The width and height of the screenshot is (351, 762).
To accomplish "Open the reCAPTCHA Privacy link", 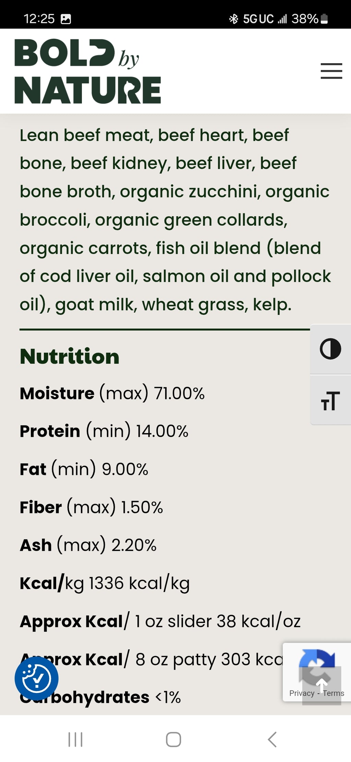I will click(x=301, y=693).
